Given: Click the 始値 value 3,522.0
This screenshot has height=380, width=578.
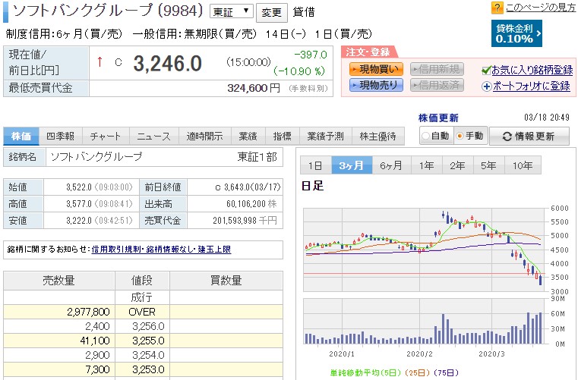Looking at the screenshot, I should [x=78, y=187].
